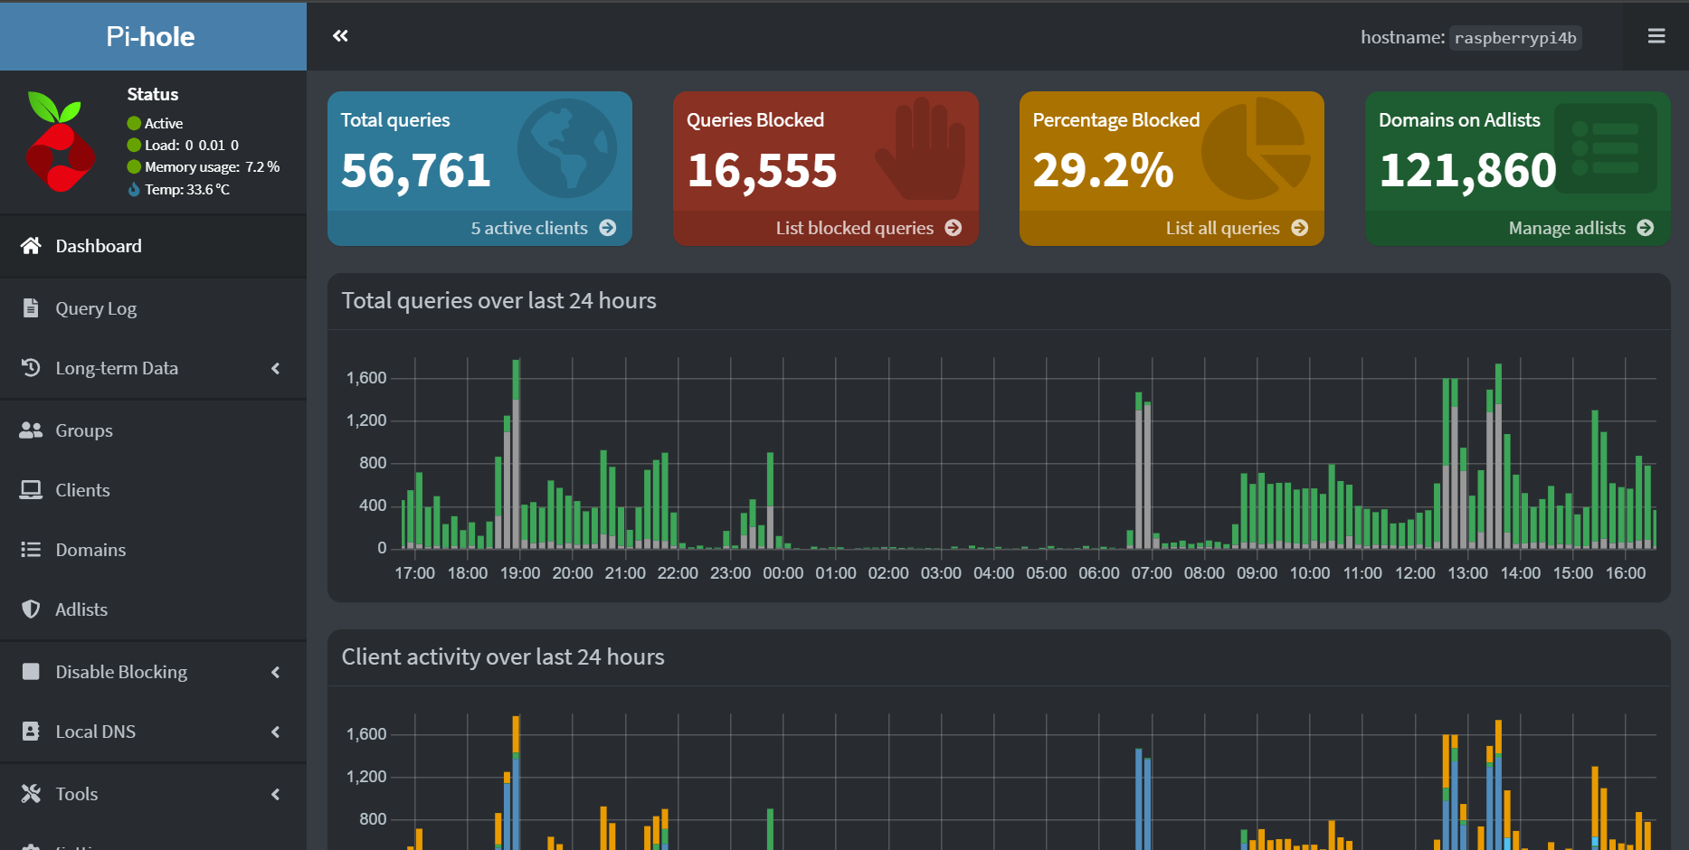
Task: Click the Pi-hole title in the header
Action: tap(150, 36)
